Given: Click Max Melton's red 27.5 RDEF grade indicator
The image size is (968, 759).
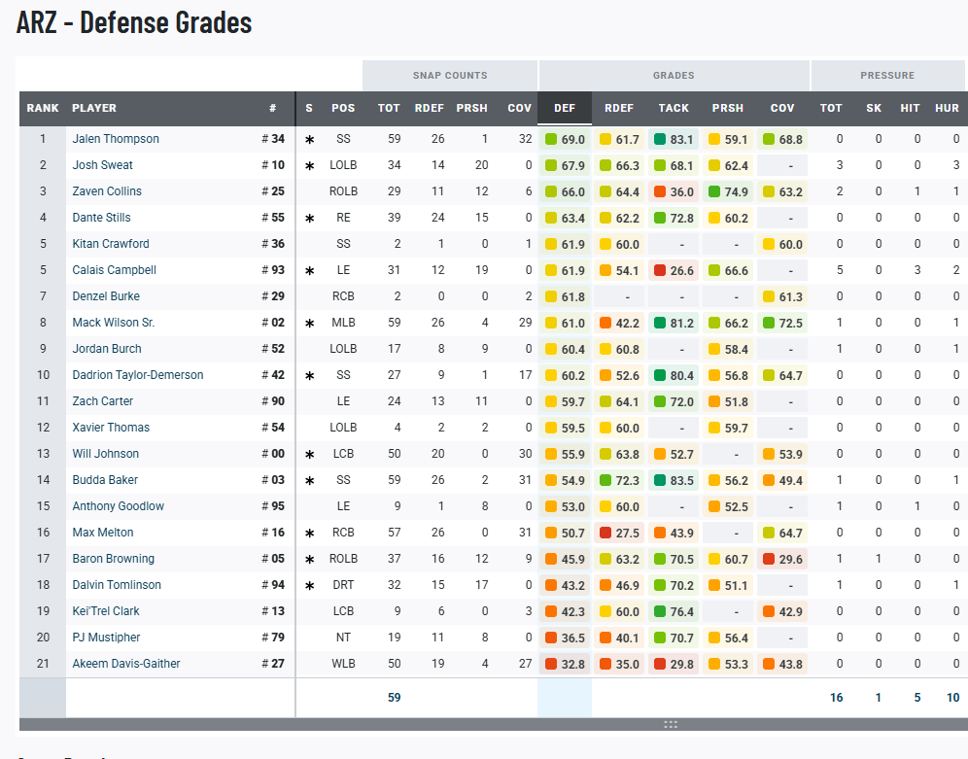Looking at the screenshot, I should pos(605,533).
